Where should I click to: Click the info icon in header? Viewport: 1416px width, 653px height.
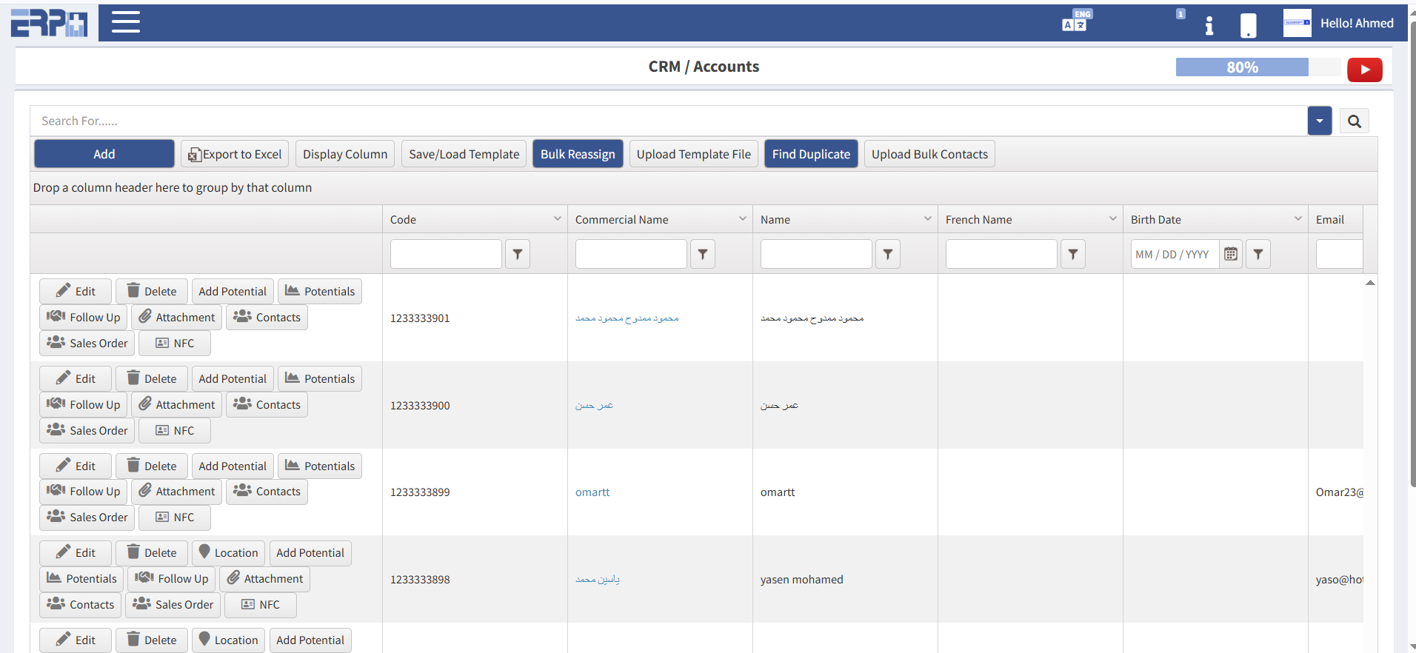1209,25
